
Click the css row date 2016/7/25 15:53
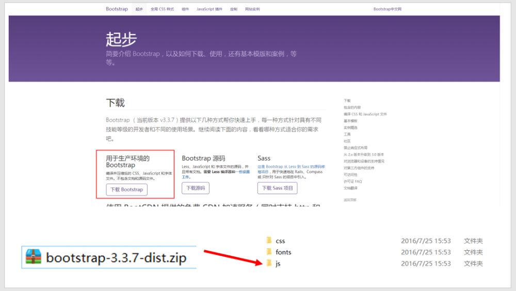click(x=426, y=241)
